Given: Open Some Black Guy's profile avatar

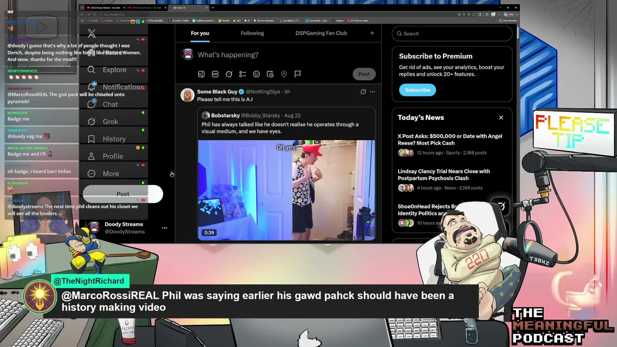Looking at the screenshot, I should click(x=188, y=95).
